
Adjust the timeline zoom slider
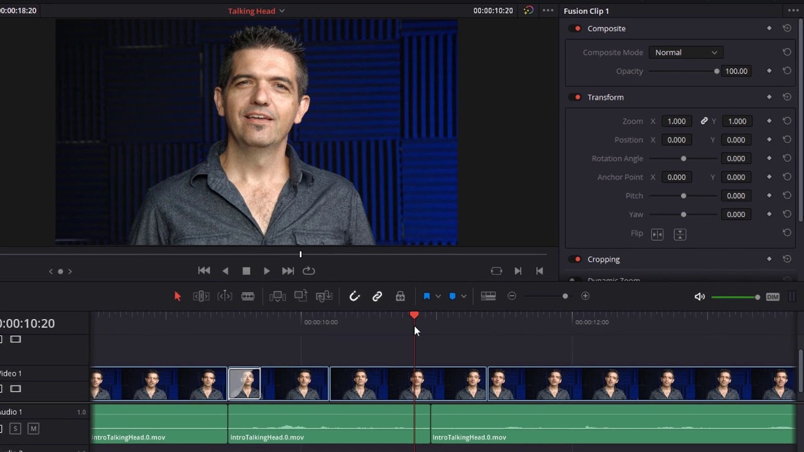click(x=565, y=296)
